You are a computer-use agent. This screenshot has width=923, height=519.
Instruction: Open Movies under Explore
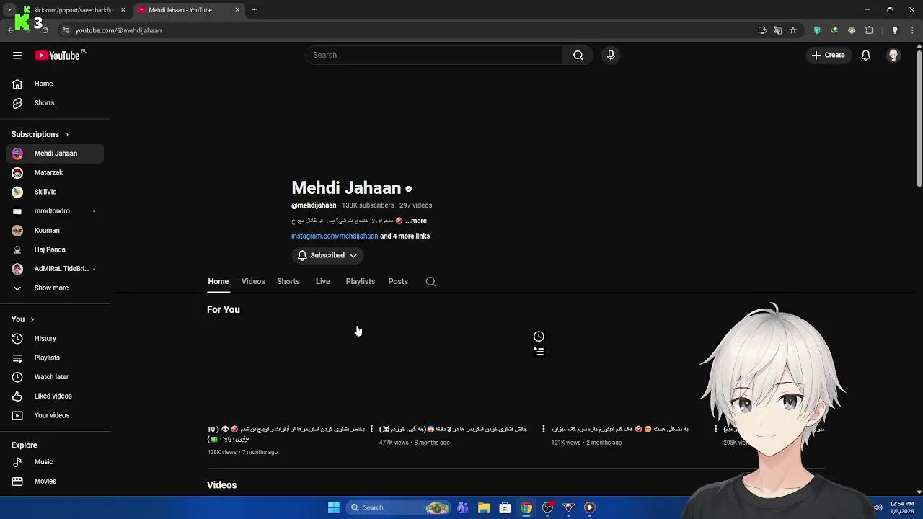[55, 482]
